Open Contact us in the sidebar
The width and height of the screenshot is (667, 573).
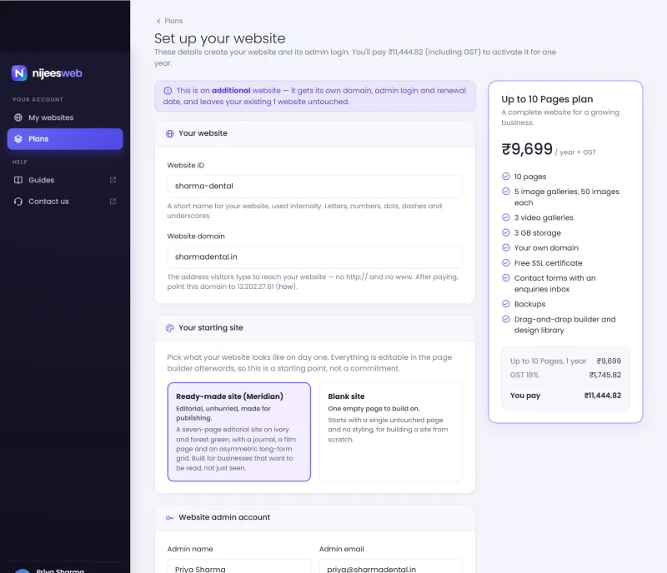65,201
